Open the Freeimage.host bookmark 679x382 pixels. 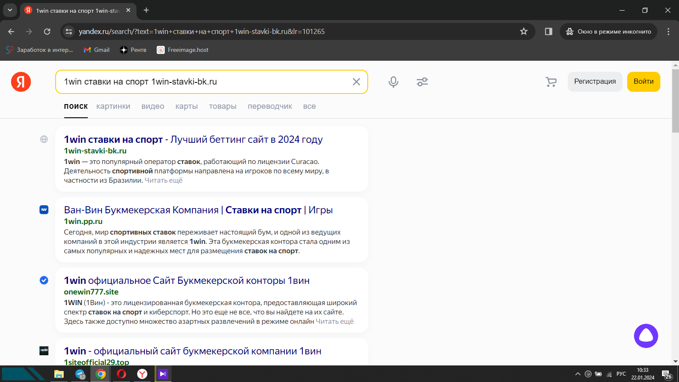[x=183, y=50]
